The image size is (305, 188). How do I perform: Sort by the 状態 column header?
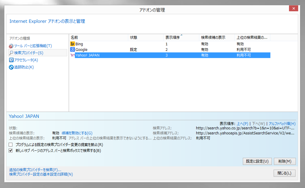point(146,38)
